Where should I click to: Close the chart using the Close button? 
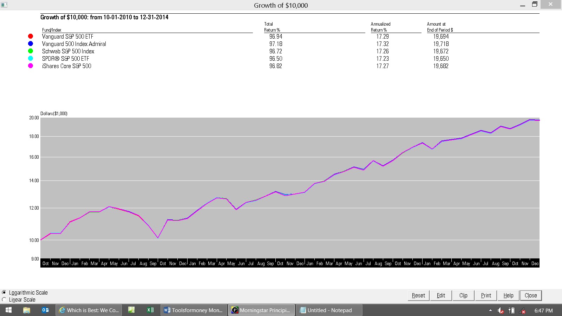531,295
